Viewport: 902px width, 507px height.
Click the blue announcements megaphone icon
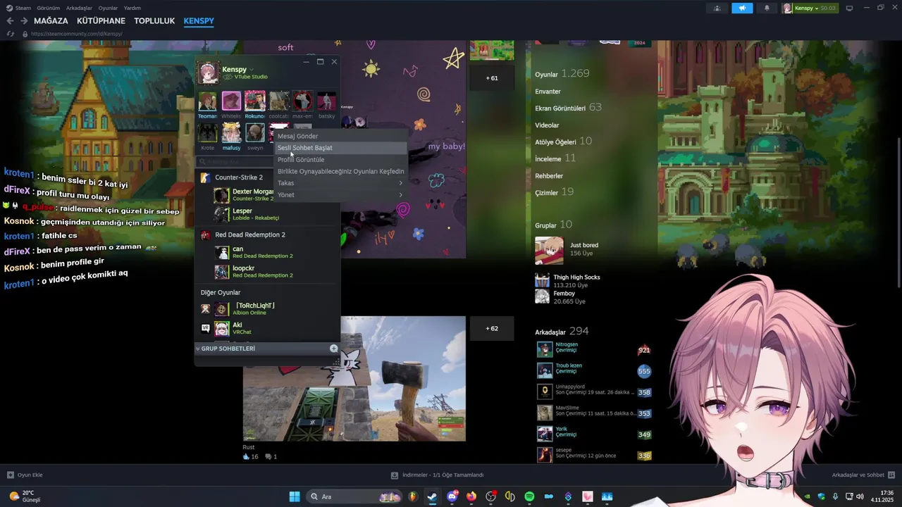click(742, 8)
